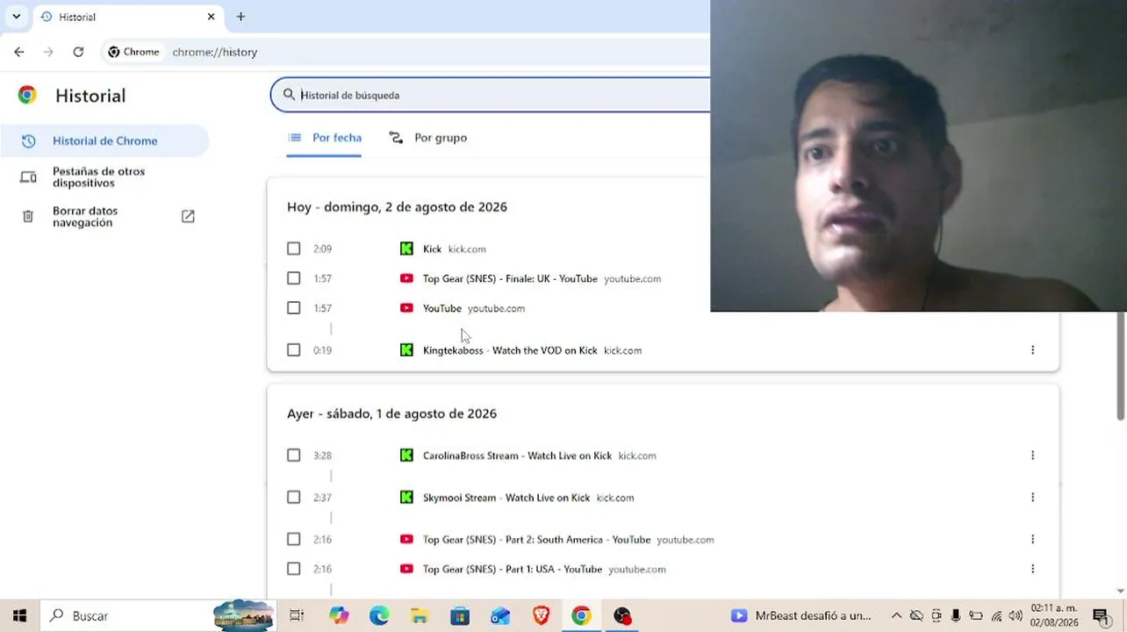Open Wi-Fi network settings in tray
1127x632 pixels.
[x=996, y=616]
